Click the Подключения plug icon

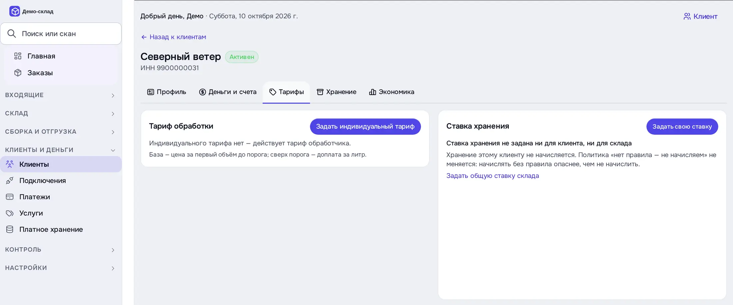point(10,180)
